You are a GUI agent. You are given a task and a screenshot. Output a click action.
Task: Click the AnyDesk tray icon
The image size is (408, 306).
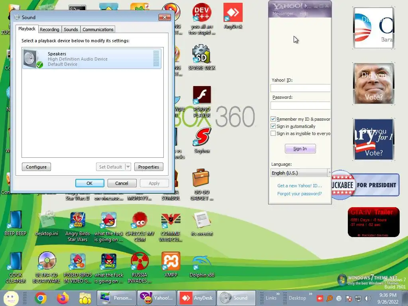tap(320, 298)
